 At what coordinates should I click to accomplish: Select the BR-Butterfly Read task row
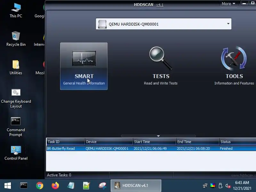coord(151,148)
